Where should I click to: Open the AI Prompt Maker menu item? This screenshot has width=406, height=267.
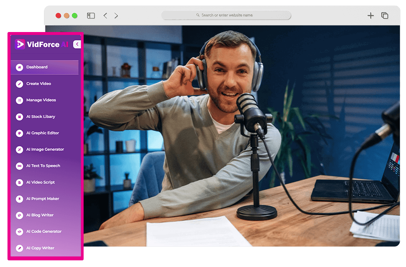pyautogui.click(x=42, y=199)
